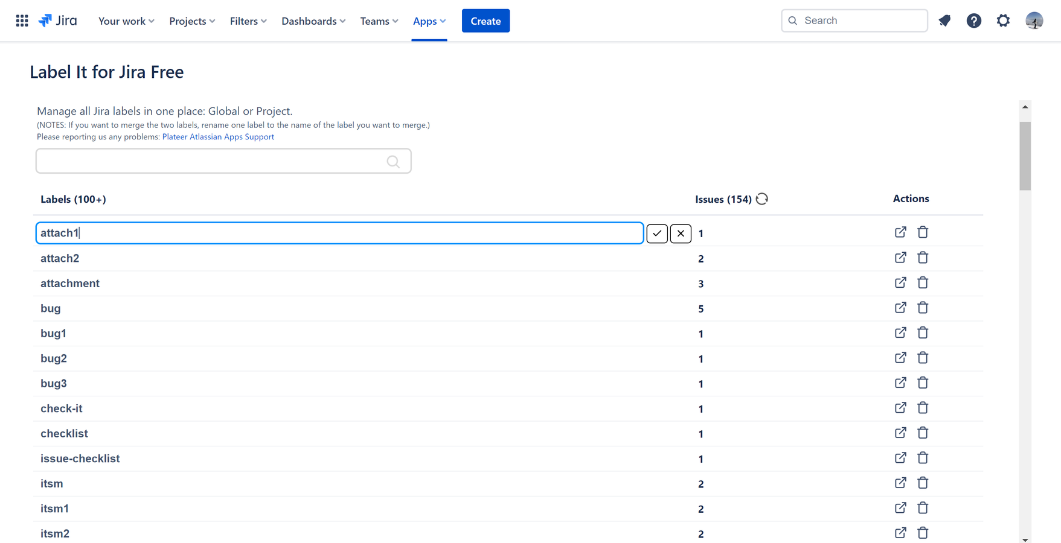Delete the itsm1 label
Image resolution: width=1061 pixels, height=543 pixels.
point(923,508)
